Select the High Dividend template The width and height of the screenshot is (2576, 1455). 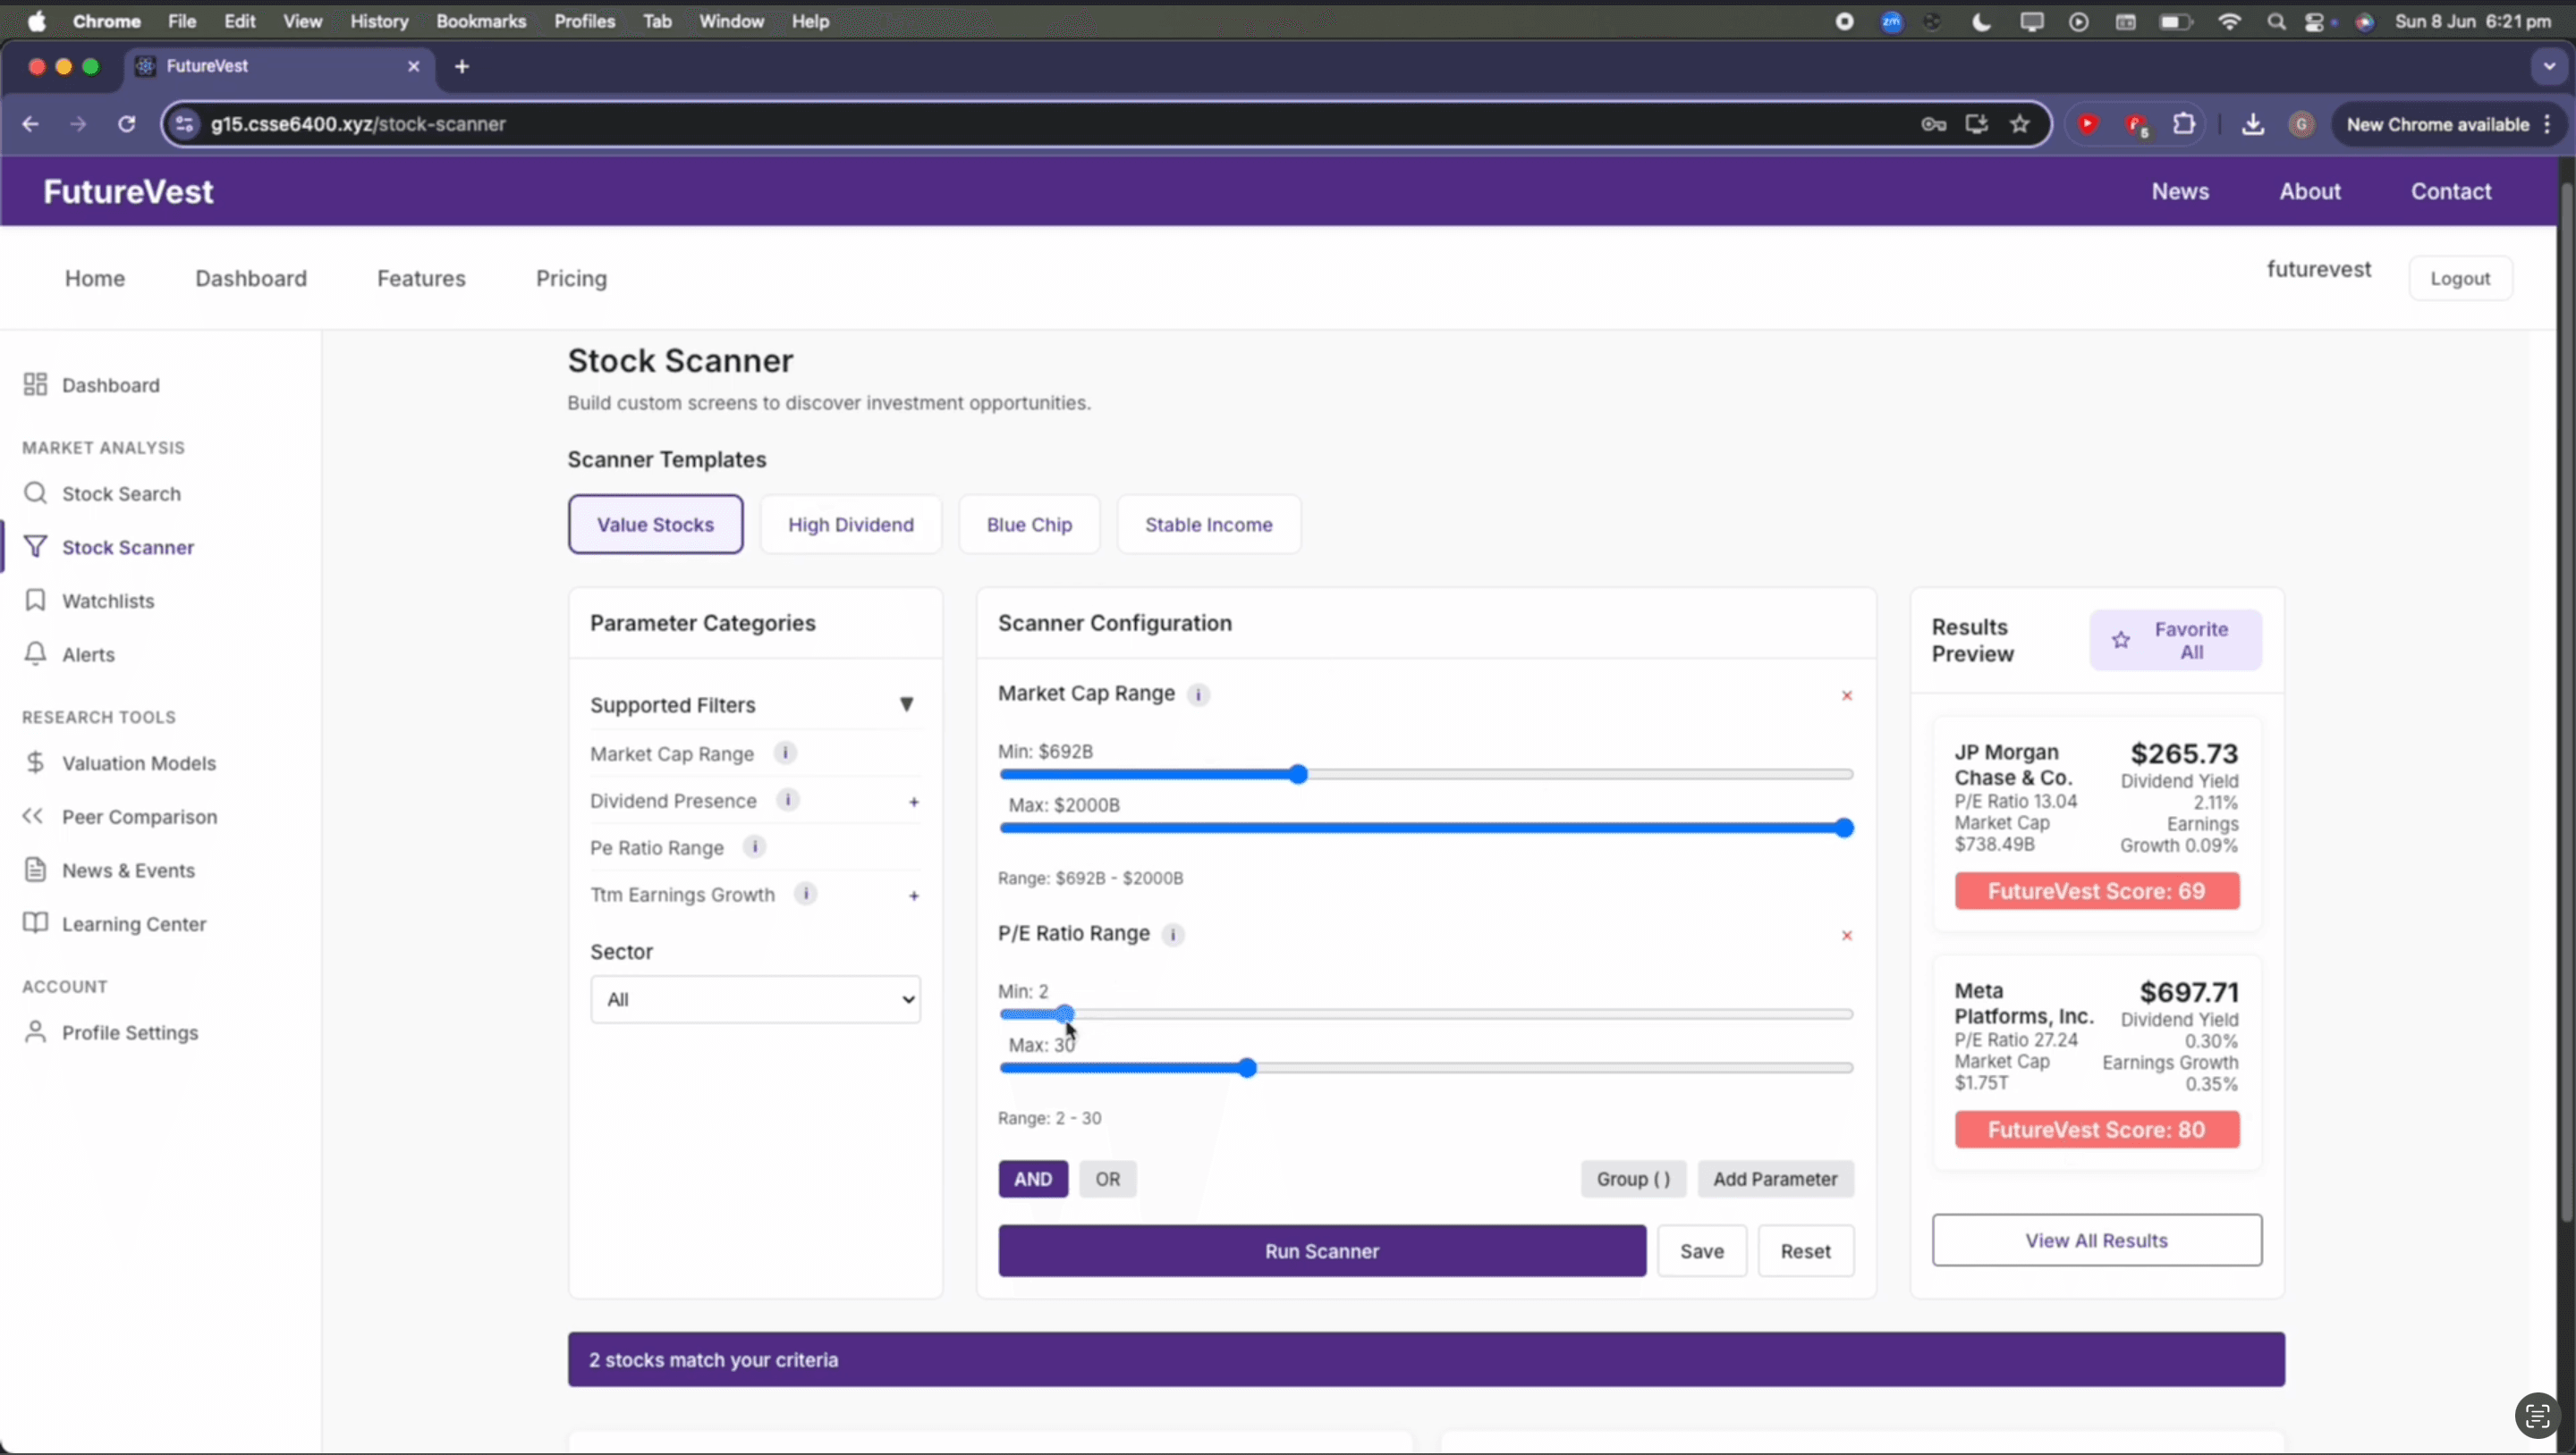pyautogui.click(x=850, y=525)
